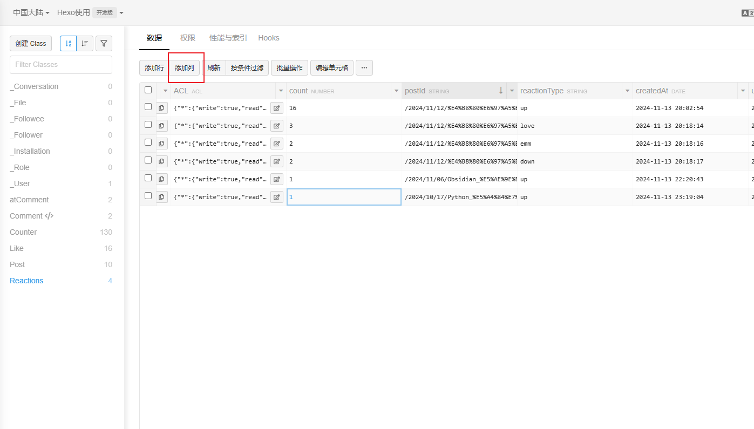Click the count cell of Python row
The height and width of the screenshot is (429, 754).
(x=344, y=197)
